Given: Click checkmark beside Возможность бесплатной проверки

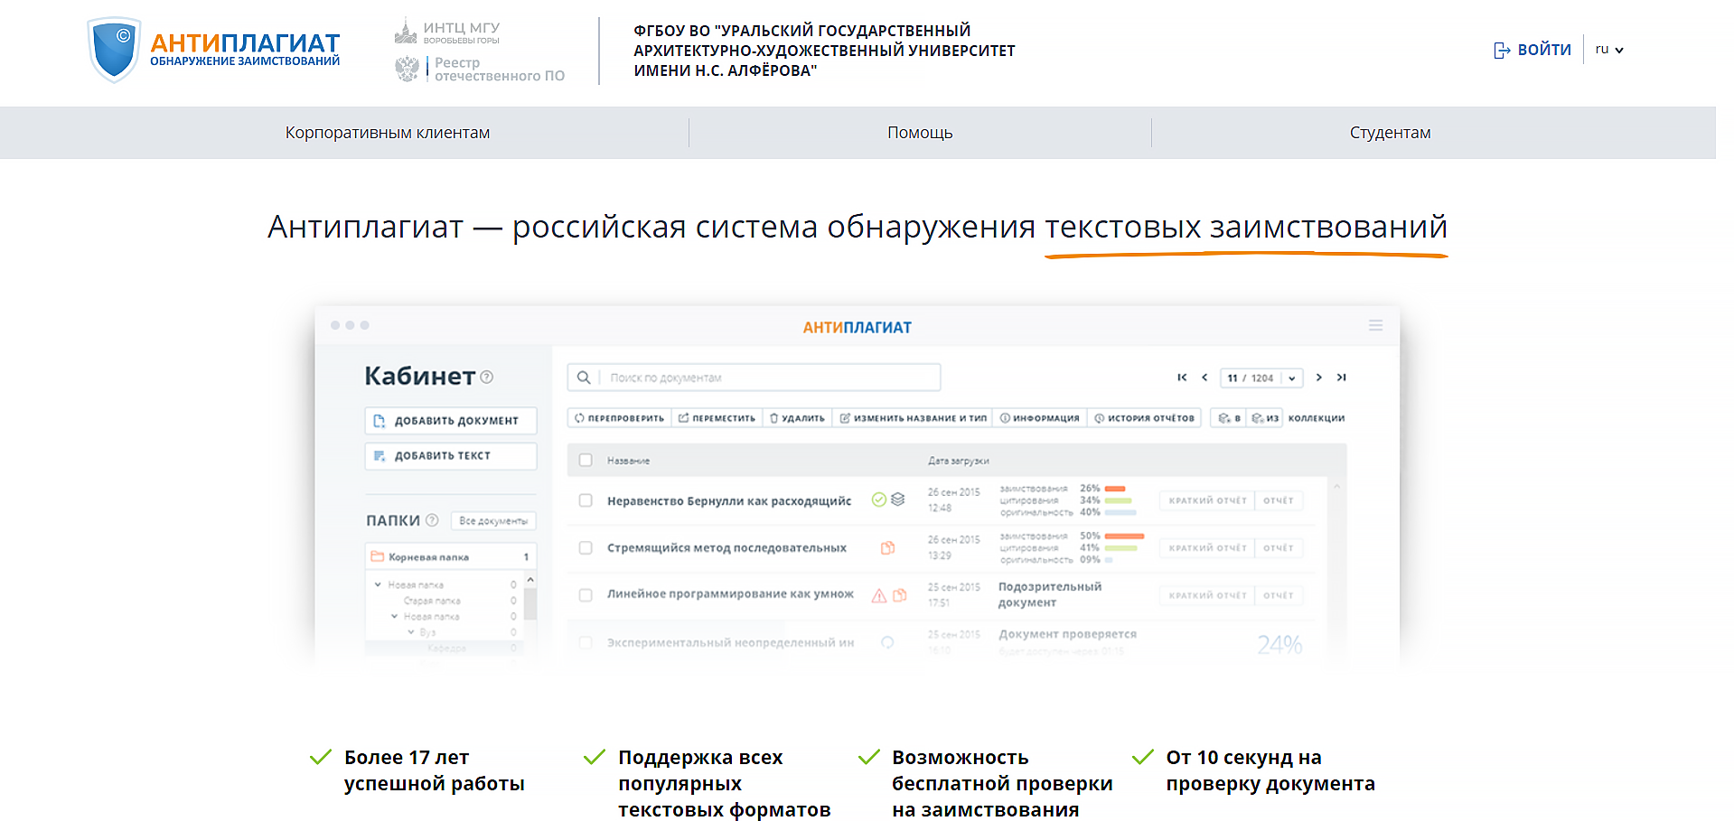Looking at the screenshot, I should click(x=868, y=757).
